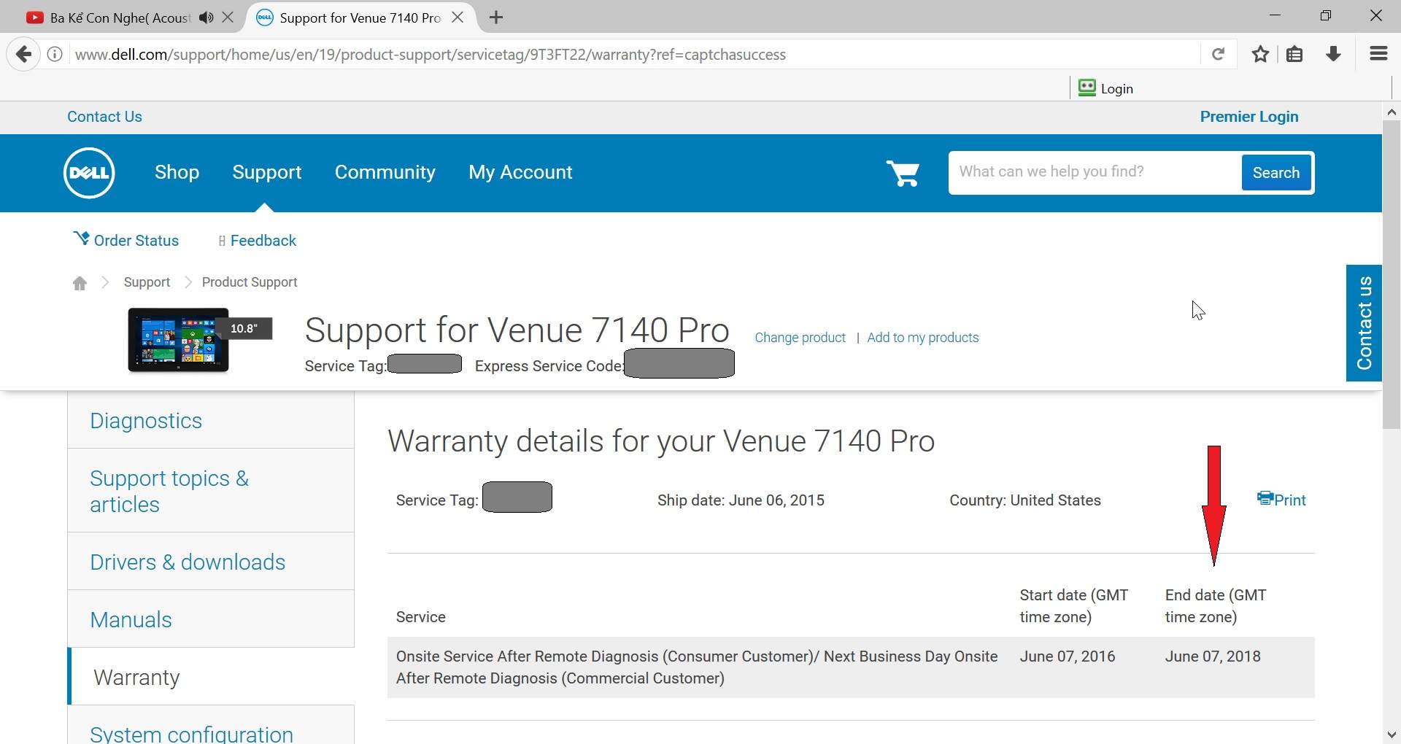Bookmark this page with the star icon
The width and height of the screenshot is (1401, 744).
pyautogui.click(x=1260, y=54)
